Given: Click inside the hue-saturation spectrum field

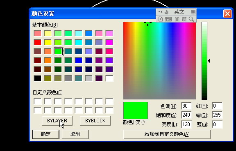Looking at the screenshot, I should click(x=159, y=61).
